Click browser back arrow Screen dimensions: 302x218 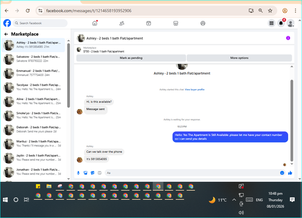tap(7, 11)
